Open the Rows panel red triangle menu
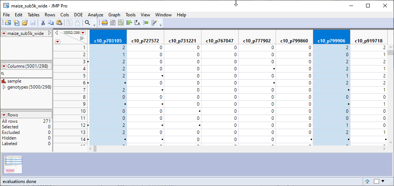Viewport: 394px width, 186px height. tap(4, 115)
